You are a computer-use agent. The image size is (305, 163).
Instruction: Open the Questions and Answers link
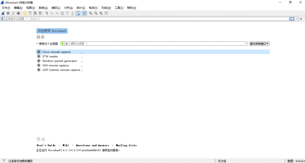coord(93,145)
